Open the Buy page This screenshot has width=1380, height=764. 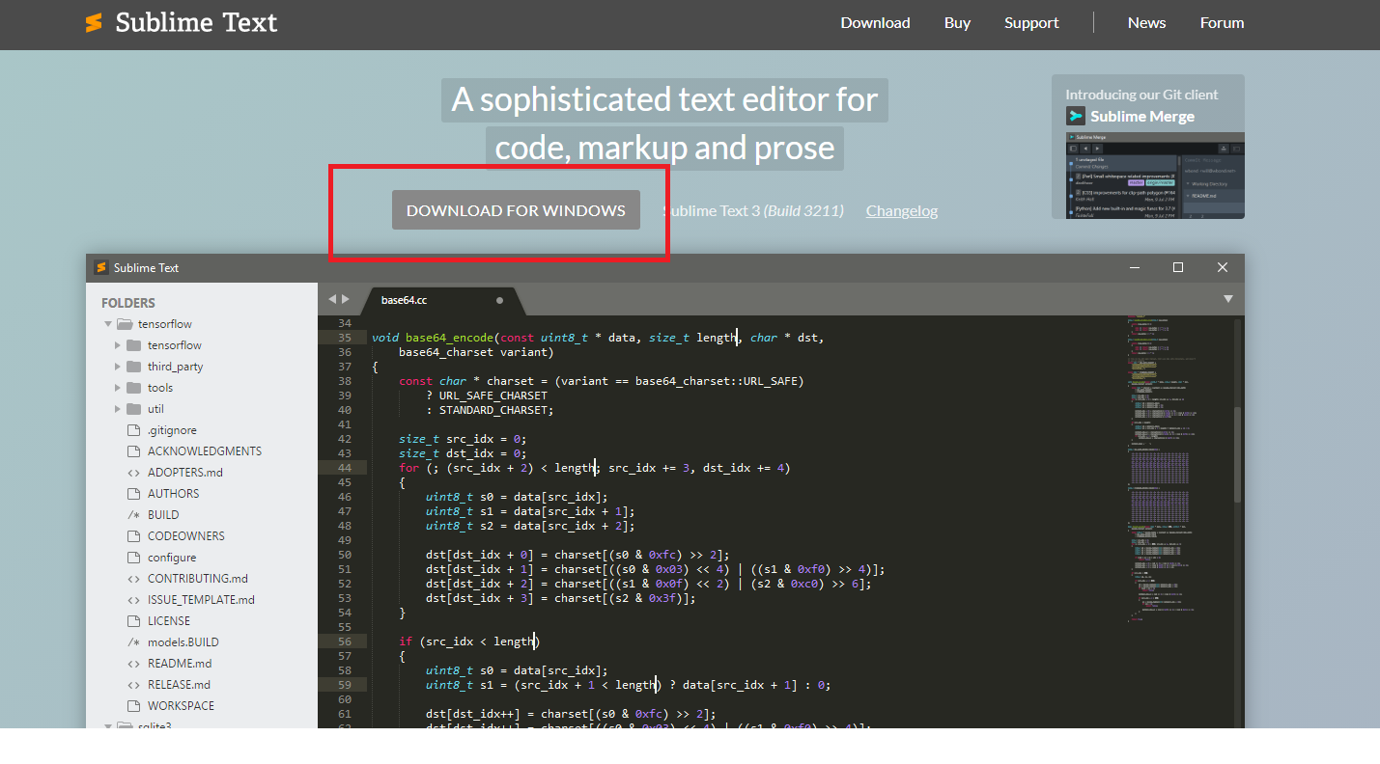(957, 22)
